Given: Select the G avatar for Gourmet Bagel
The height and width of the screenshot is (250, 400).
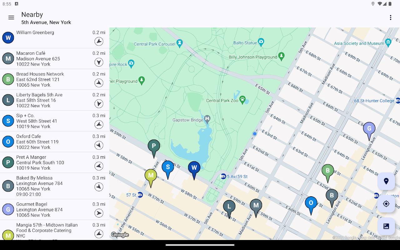Looking at the screenshot, I should click(8, 209).
